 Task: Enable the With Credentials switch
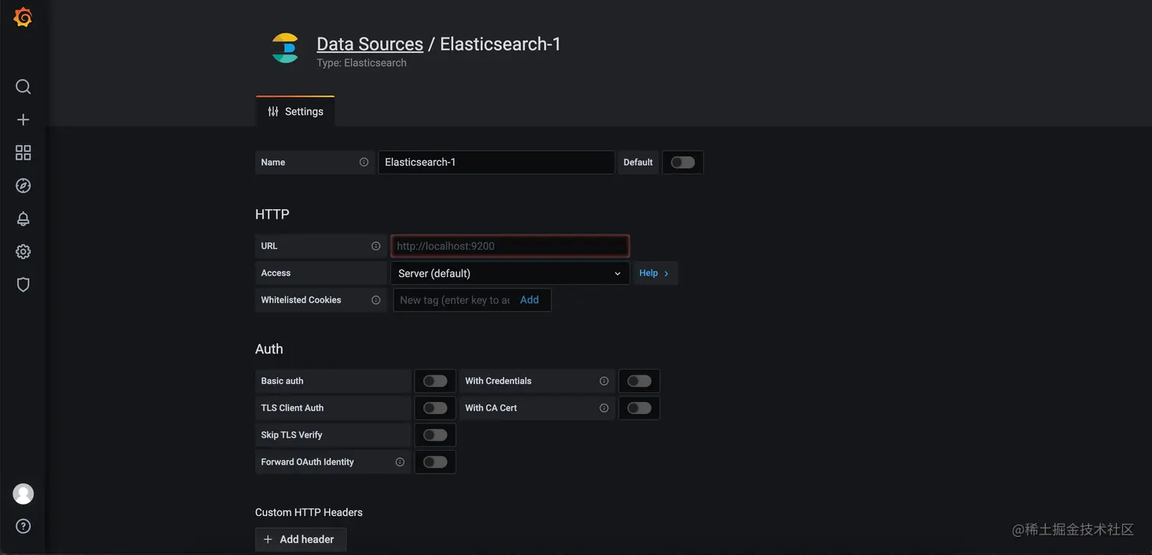[x=639, y=381]
